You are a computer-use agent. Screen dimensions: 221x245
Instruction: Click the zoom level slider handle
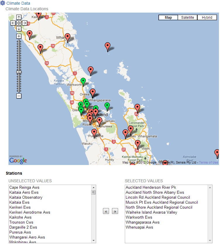(19, 72)
